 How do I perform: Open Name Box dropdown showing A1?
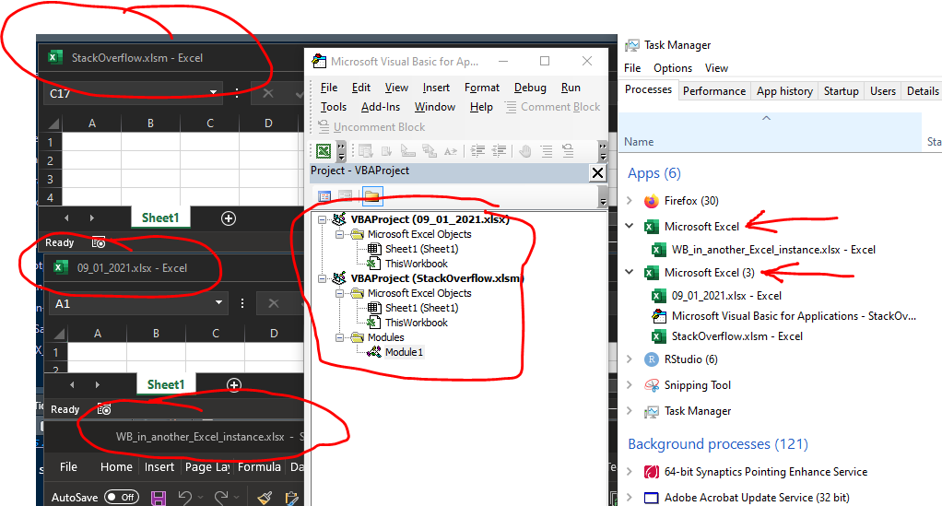[x=218, y=303]
